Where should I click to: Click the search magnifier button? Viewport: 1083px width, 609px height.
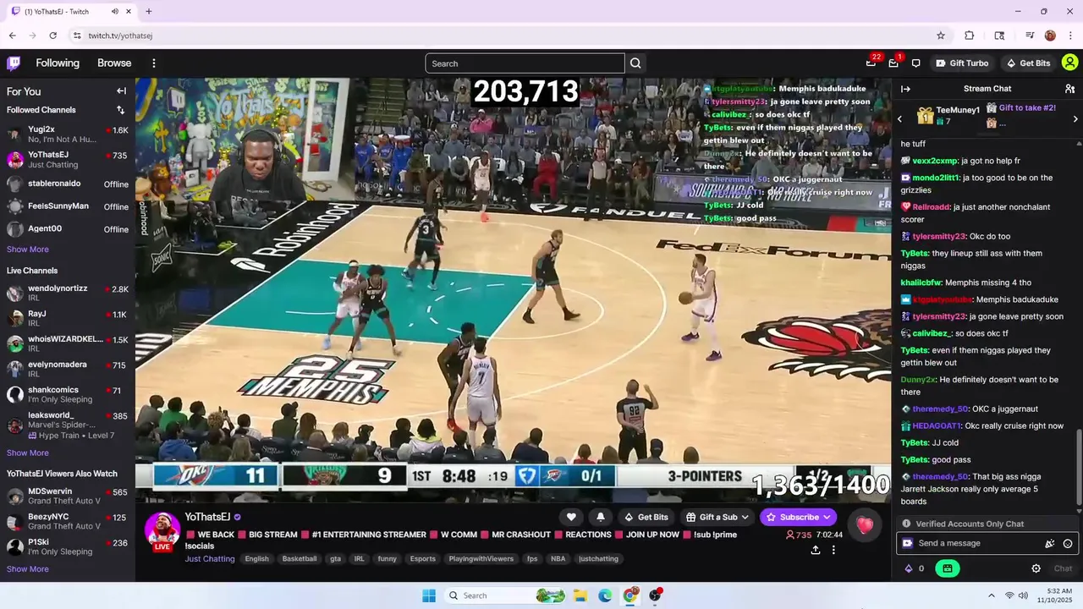[x=635, y=63]
